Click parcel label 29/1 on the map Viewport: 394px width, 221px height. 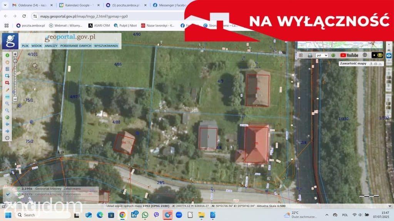[x=161, y=183]
